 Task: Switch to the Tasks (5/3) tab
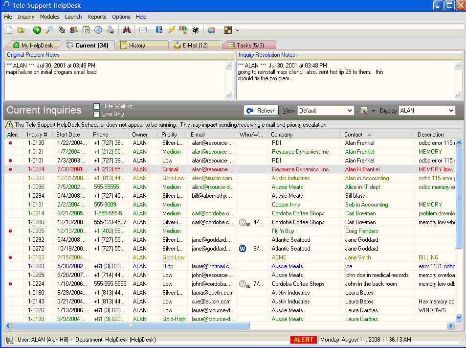point(248,46)
